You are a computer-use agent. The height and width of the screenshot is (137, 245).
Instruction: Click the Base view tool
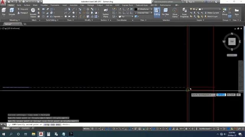click(237, 12)
